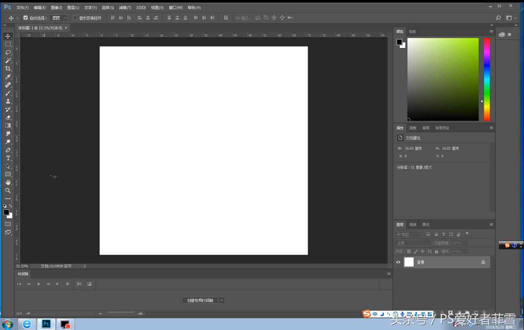Screen dimensions: 524x330
Task: Select the Crop tool
Action: pyautogui.click(x=8, y=69)
